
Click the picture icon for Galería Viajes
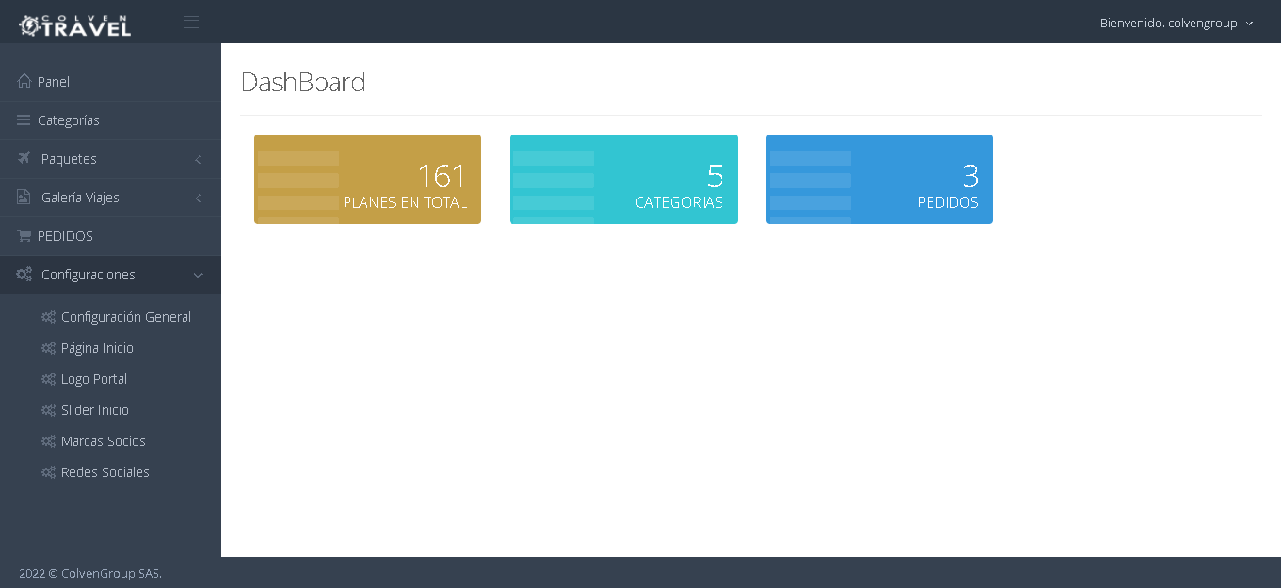point(24,198)
